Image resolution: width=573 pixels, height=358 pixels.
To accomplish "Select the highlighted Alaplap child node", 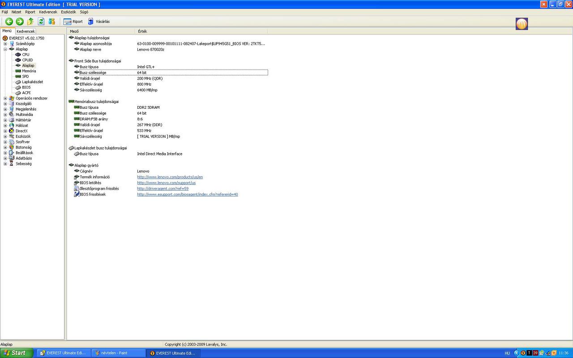I will tap(28, 65).
